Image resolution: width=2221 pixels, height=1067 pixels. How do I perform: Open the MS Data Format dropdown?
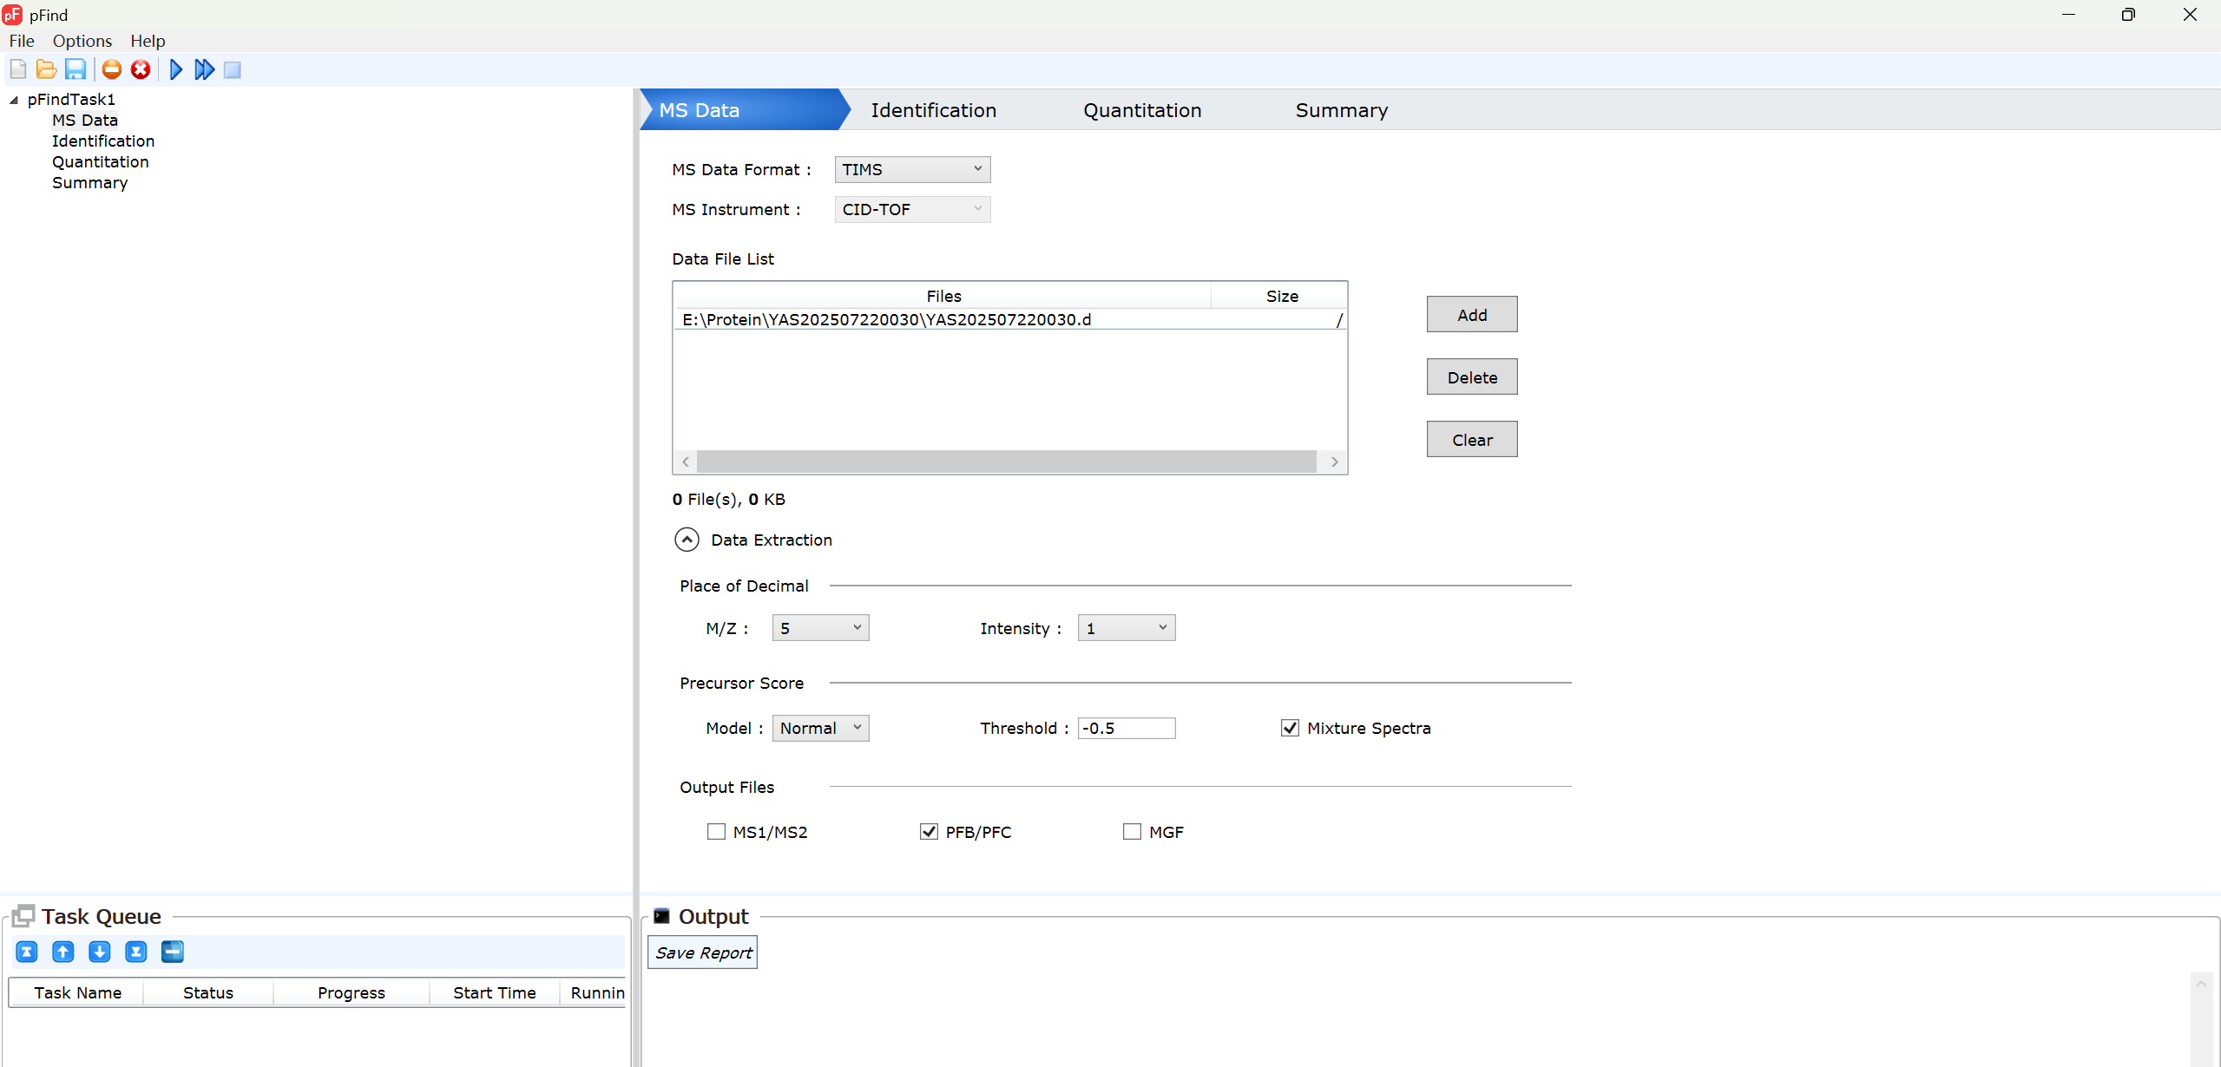912,169
